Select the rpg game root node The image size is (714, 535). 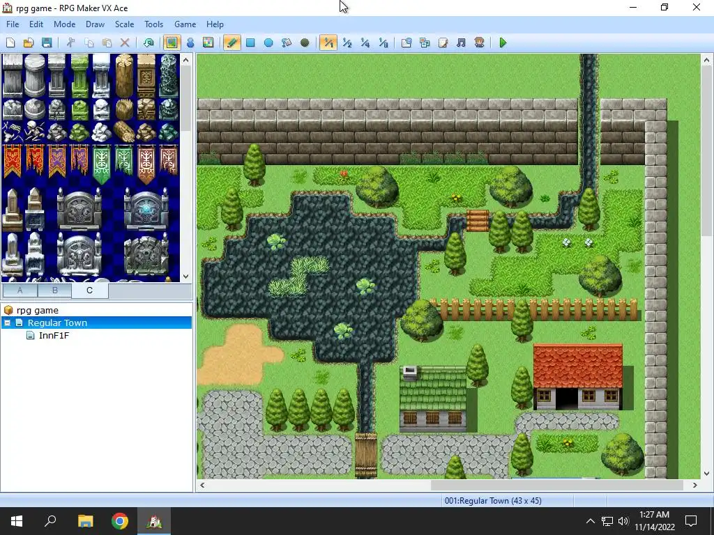[38, 310]
